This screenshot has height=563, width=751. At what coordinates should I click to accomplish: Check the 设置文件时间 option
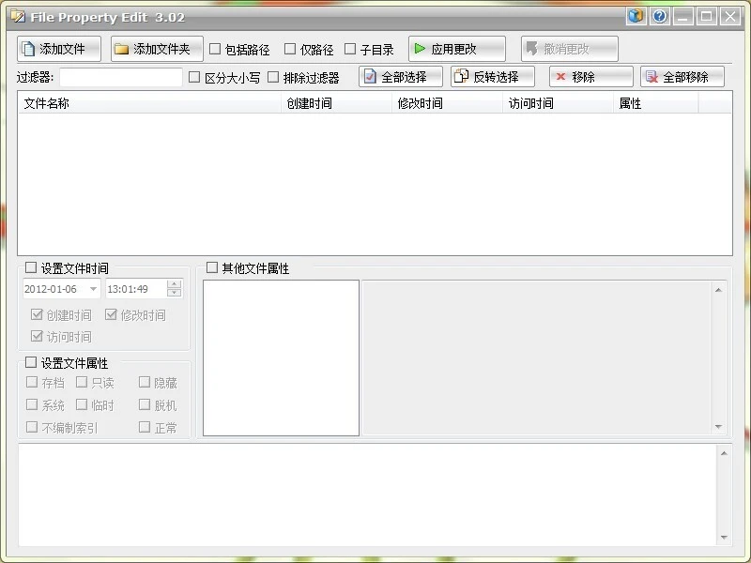[x=31, y=267]
